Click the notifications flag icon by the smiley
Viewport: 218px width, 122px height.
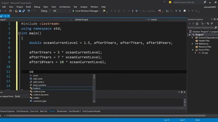click(165, 2)
